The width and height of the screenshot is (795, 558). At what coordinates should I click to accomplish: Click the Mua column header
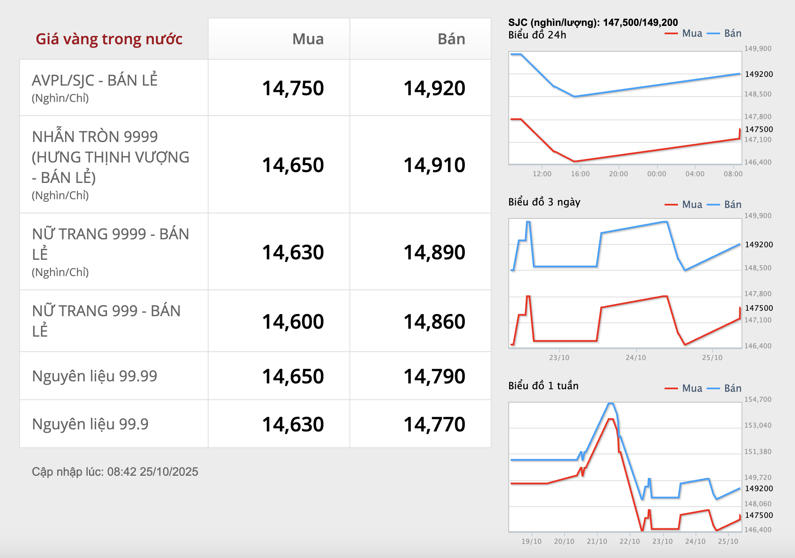308,39
